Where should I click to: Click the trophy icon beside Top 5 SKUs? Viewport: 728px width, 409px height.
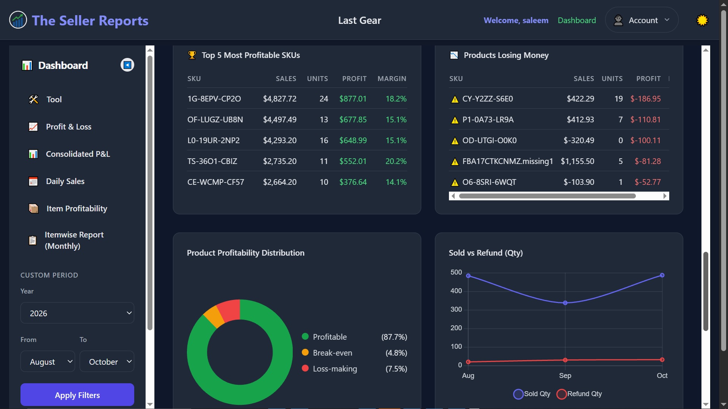click(192, 55)
